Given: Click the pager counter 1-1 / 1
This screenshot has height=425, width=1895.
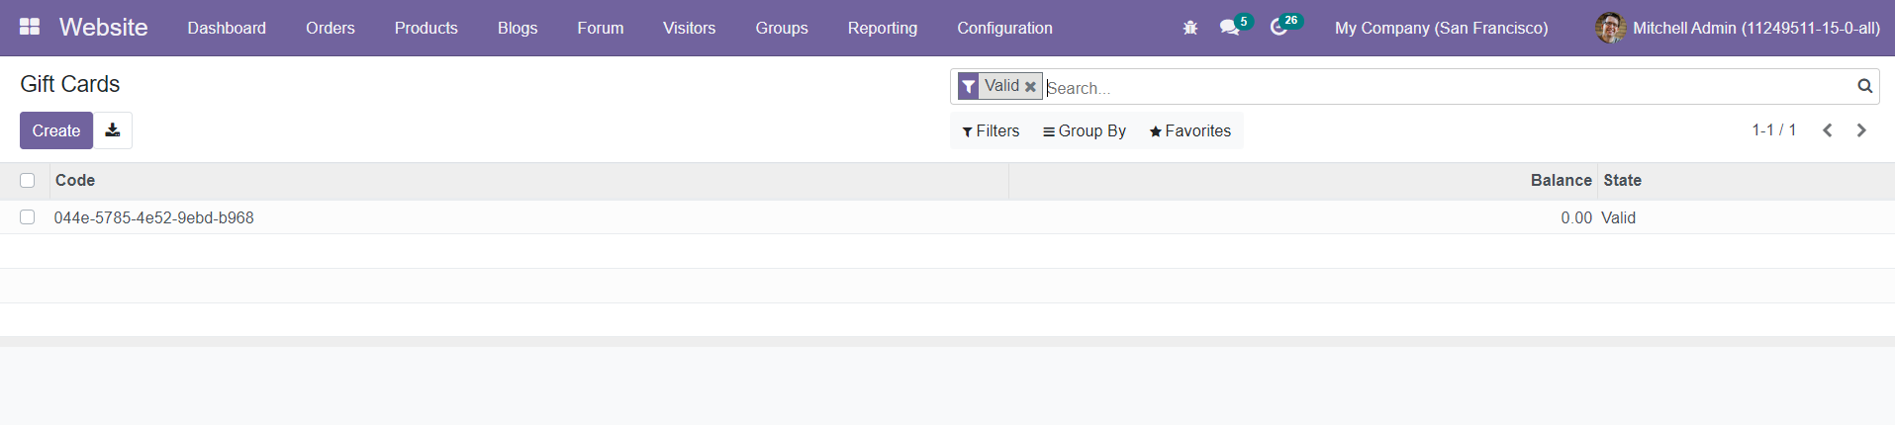Looking at the screenshot, I should pyautogui.click(x=1773, y=130).
